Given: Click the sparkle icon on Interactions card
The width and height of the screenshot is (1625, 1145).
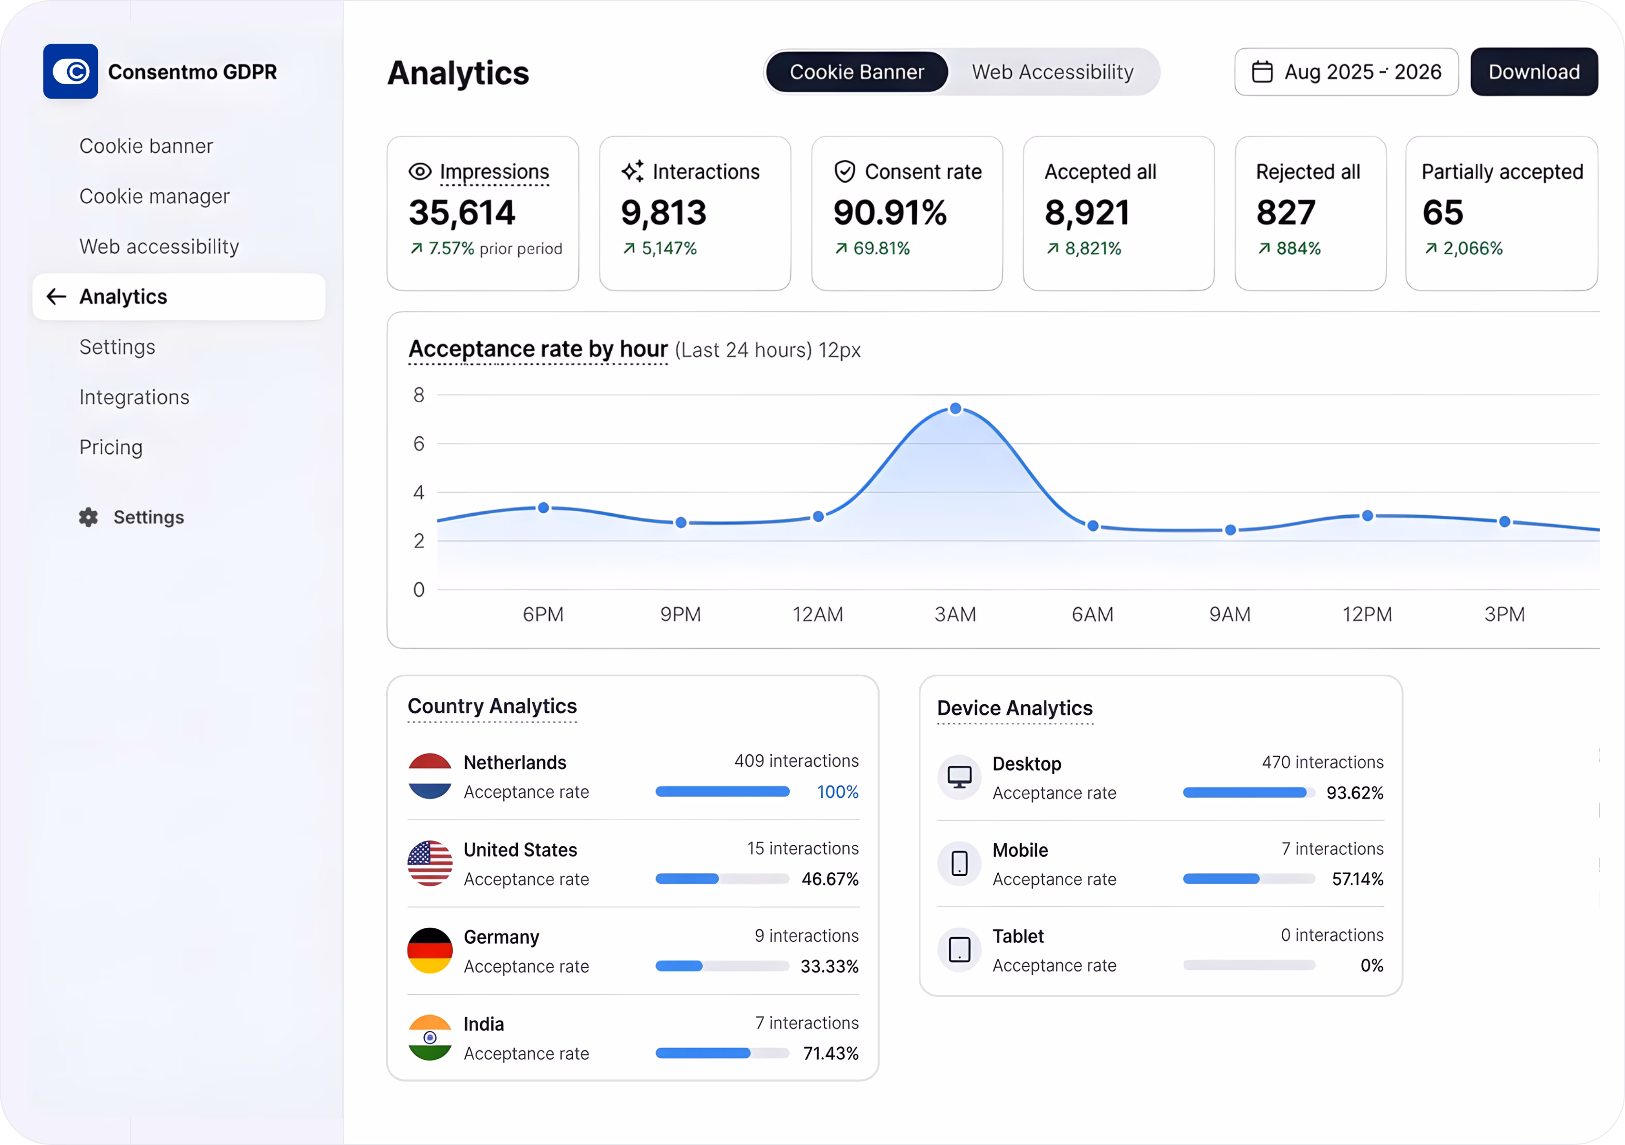Looking at the screenshot, I should tap(632, 171).
